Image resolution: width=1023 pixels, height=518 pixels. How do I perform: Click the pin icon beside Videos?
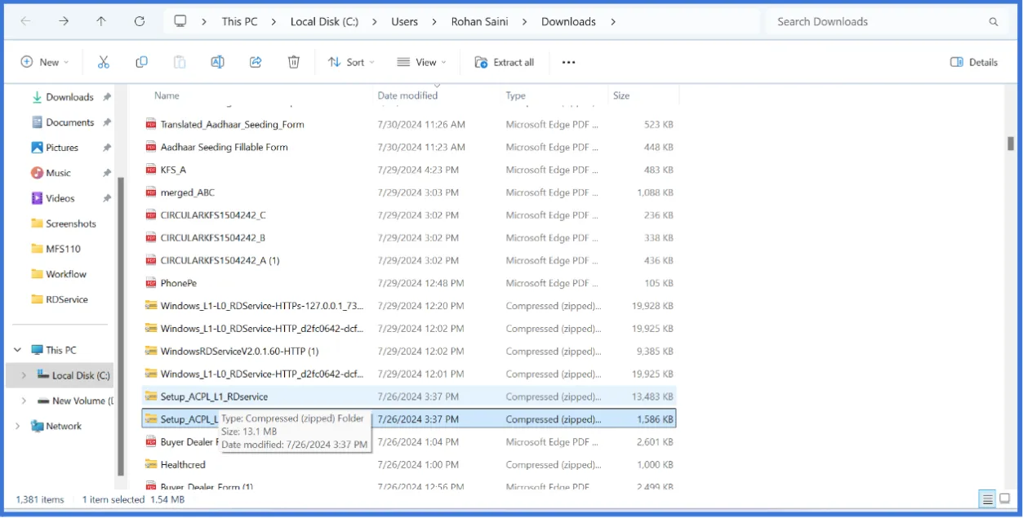107,198
